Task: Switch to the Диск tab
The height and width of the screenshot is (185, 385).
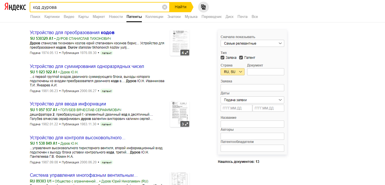Action: click(x=229, y=17)
